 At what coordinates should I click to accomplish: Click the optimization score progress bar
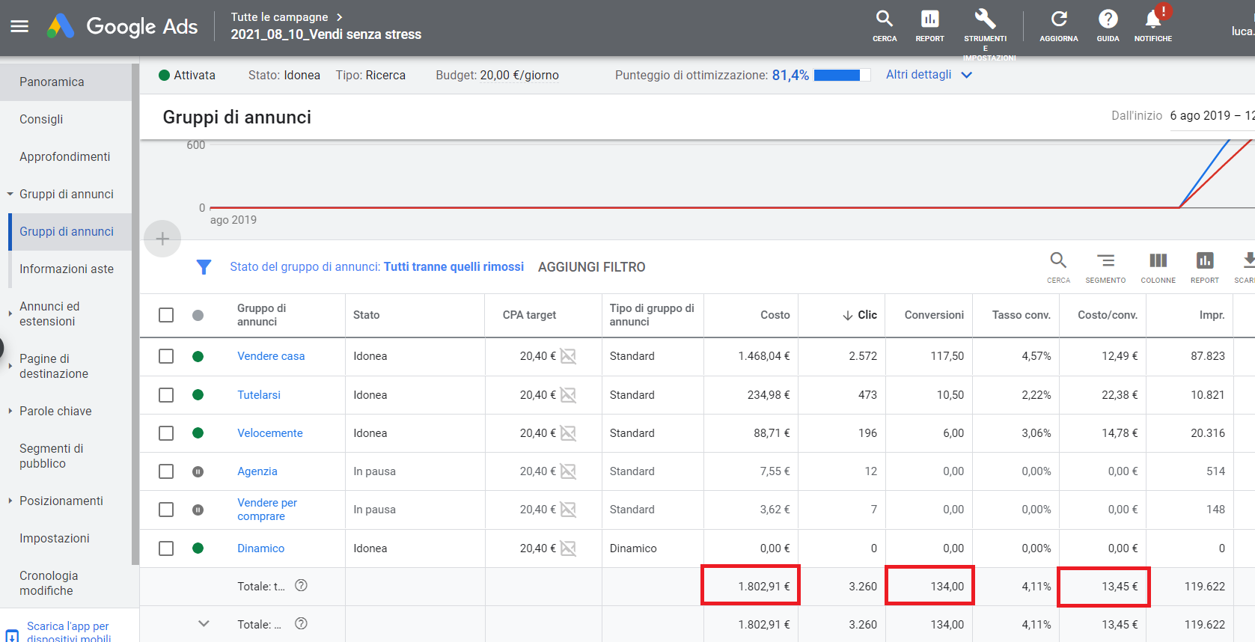point(841,76)
